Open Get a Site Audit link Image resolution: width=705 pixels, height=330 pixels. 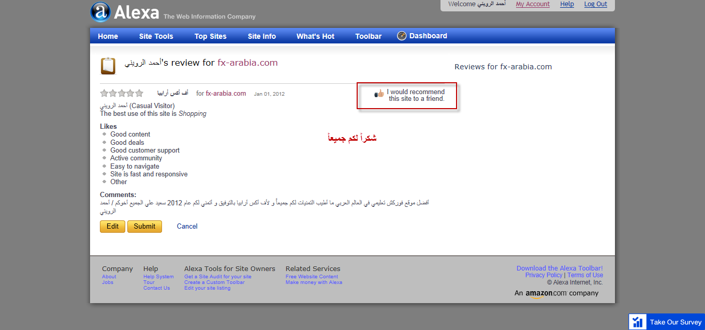[218, 277]
